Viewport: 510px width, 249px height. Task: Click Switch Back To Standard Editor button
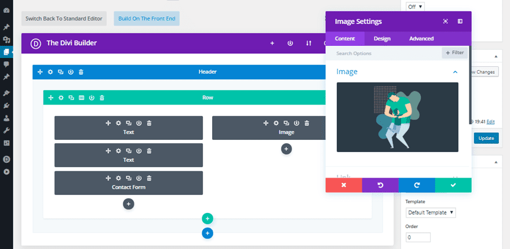64,19
